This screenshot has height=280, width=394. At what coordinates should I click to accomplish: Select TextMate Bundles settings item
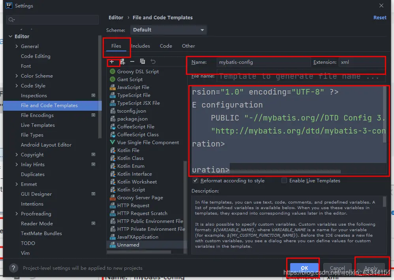[x=41, y=233]
